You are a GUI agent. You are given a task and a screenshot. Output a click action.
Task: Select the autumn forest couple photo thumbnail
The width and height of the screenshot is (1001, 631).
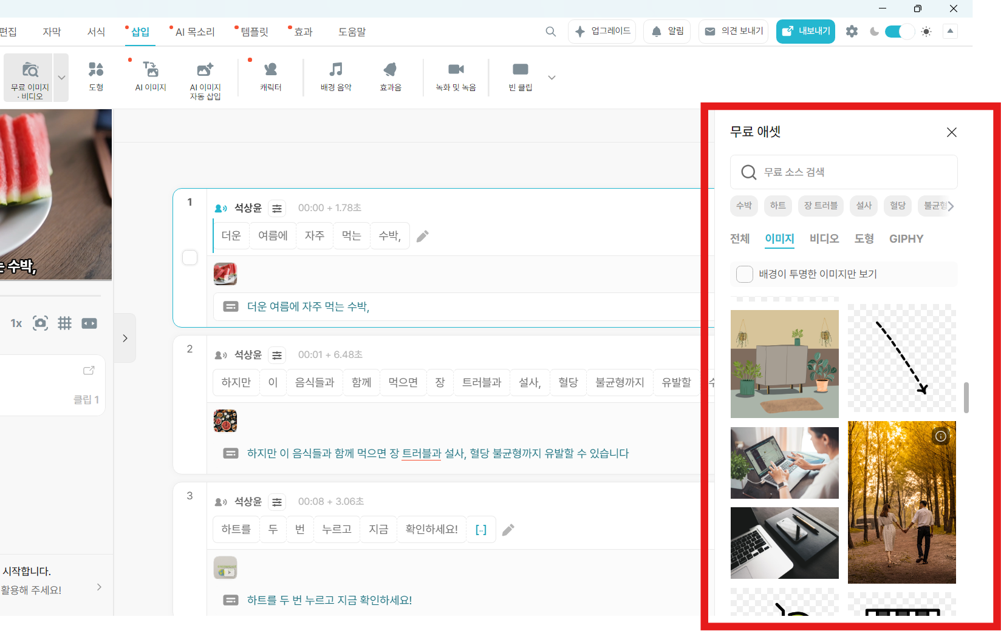point(901,502)
